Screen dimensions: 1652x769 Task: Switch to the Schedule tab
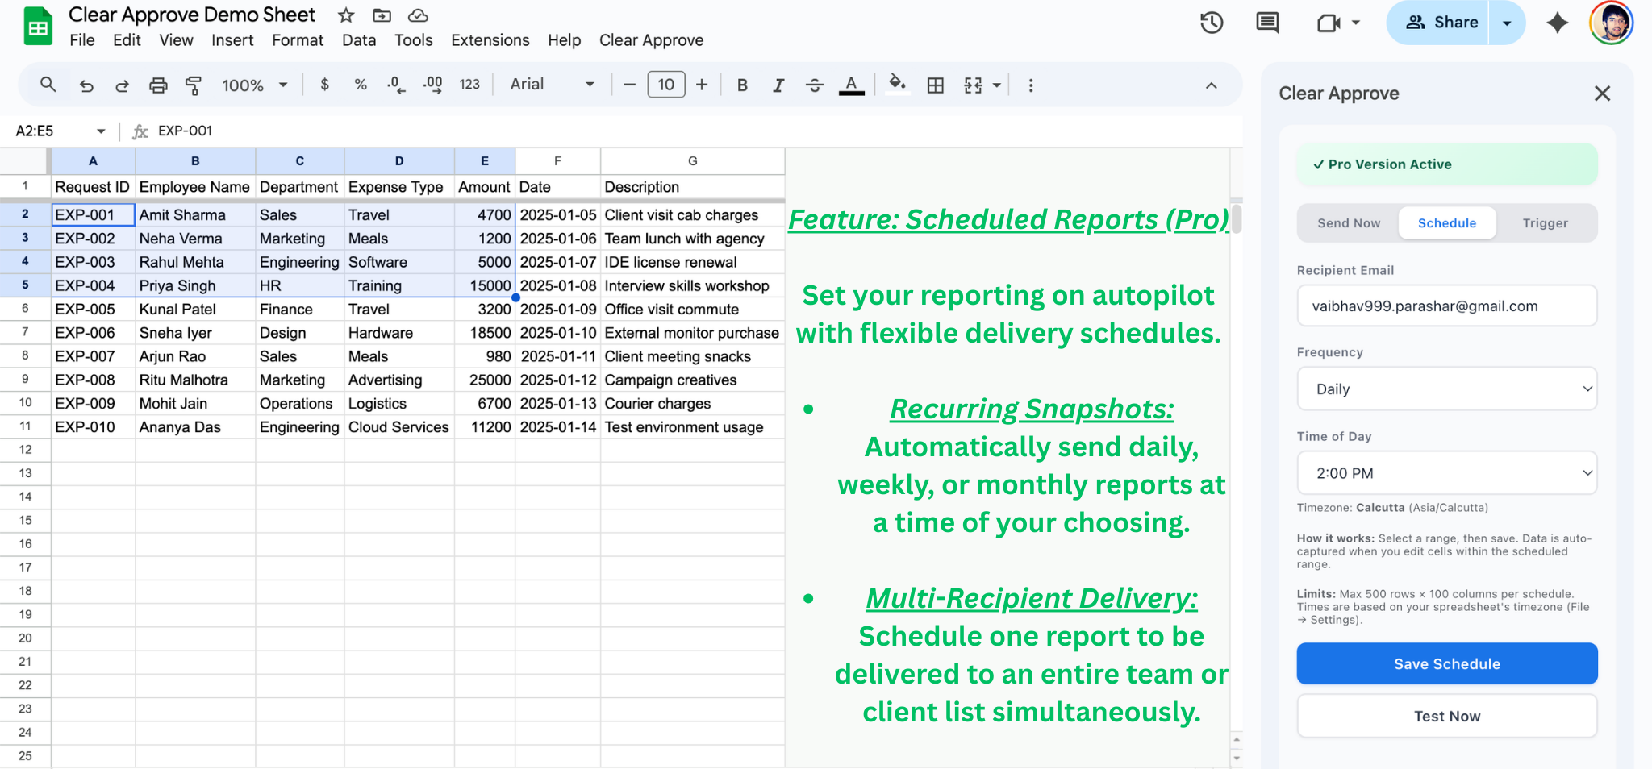click(1446, 222)
